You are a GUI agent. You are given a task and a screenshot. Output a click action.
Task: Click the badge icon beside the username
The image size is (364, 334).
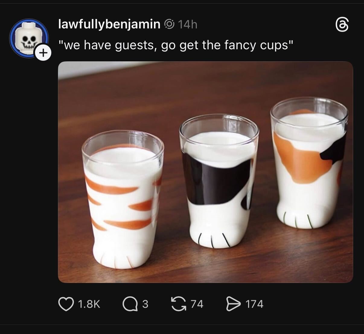[170, 24]
